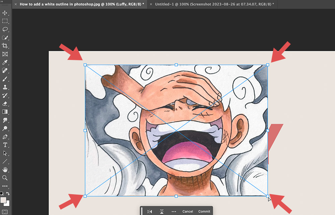Open more options in the transform task bar

click(x=174, y=212)
